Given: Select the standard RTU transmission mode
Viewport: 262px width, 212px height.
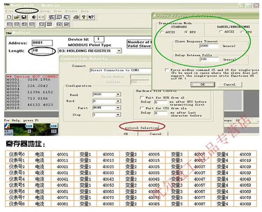Looking at the screenshot, I should click(x=187, y=32).
